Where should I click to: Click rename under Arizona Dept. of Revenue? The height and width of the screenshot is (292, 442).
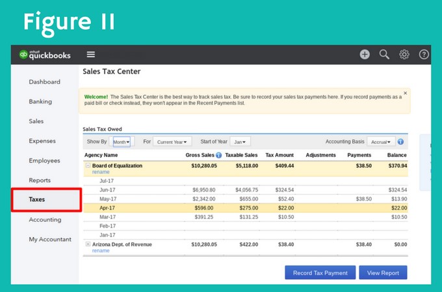point(101,250)
